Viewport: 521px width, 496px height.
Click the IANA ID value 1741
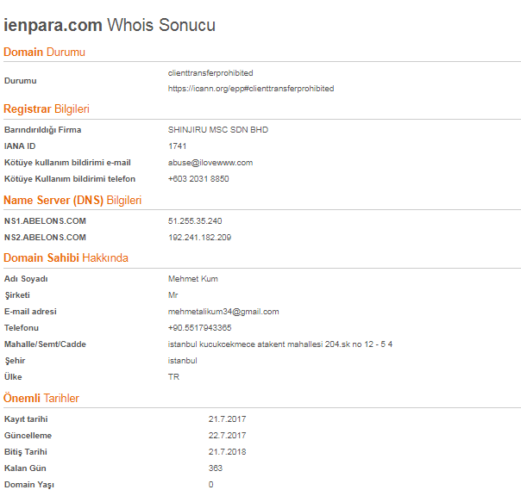177,146
